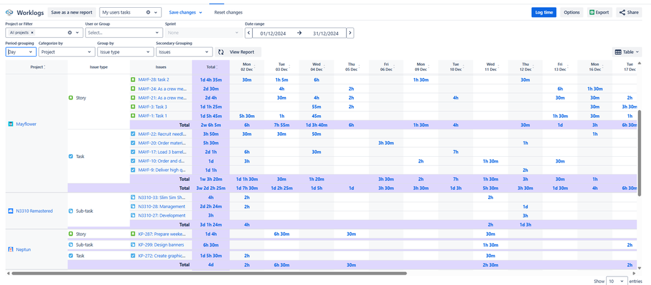Go to previous date range with left arrow

(x=248, y=33)
